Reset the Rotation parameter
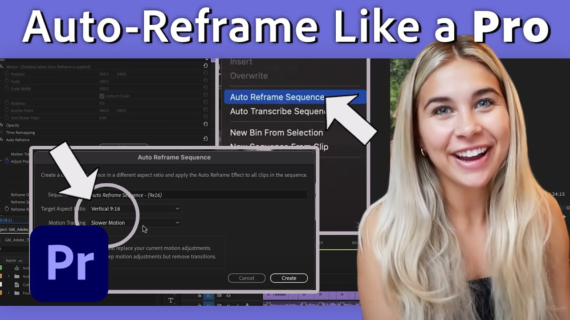This screenshot has height=320, width=570. pyautogui.click(x=205, y=103)
